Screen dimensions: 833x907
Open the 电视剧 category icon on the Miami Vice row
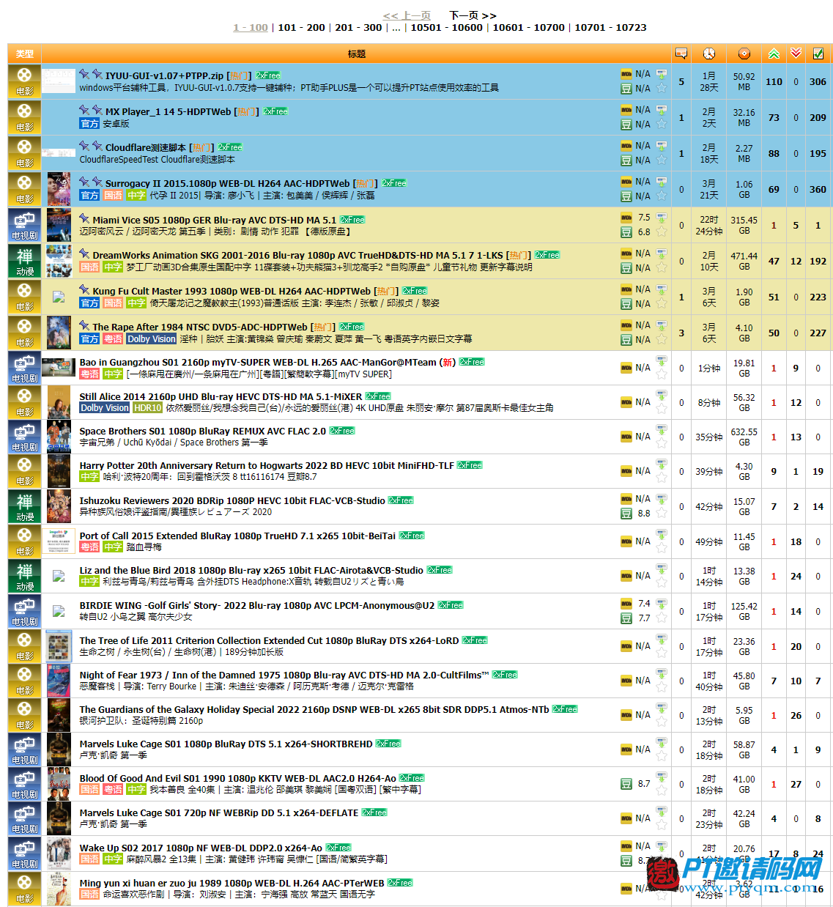point(25,225)
